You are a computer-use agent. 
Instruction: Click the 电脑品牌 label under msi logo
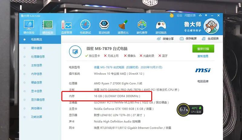(203, 81)
